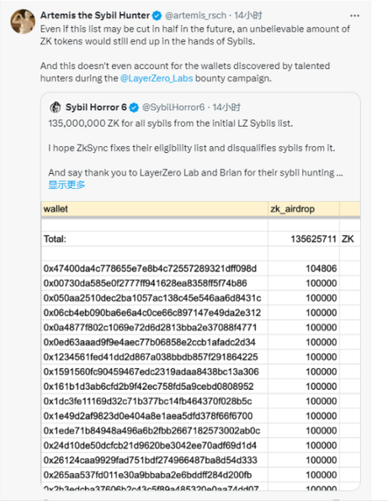Click the blue verified badge next to Artemis
The image size is (388, 501).
[157, 16]
